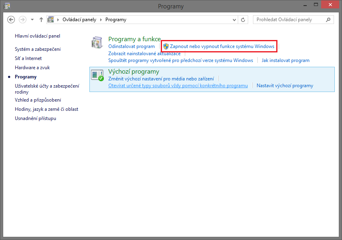Click Odinstalovat program
The height and width of the screenshot is (240, 342).
131,46
